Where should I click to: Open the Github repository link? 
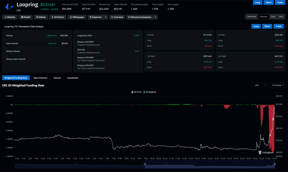(x=41, y=17)
